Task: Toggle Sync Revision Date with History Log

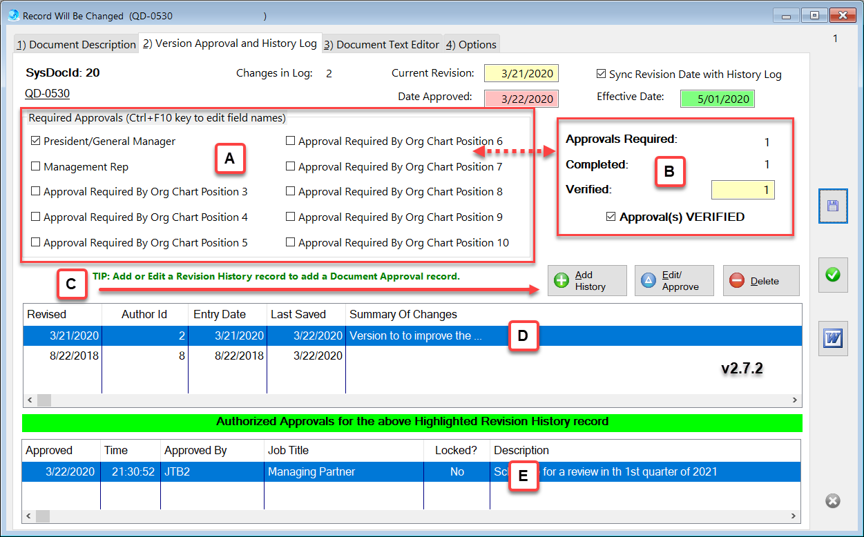Action: (x=601, y=75)
